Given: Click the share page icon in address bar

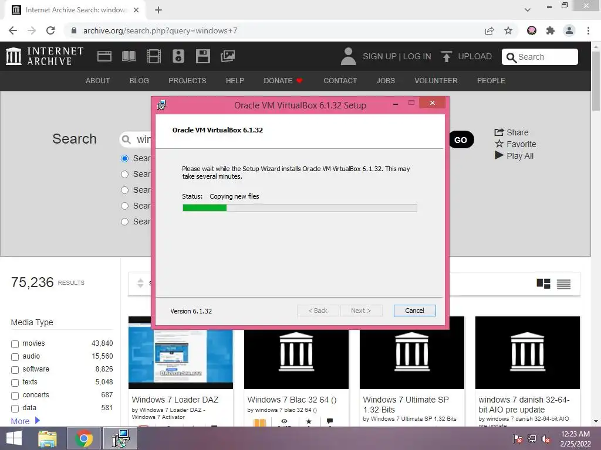Looking at the screenshot, I should [x=489, y=30].
